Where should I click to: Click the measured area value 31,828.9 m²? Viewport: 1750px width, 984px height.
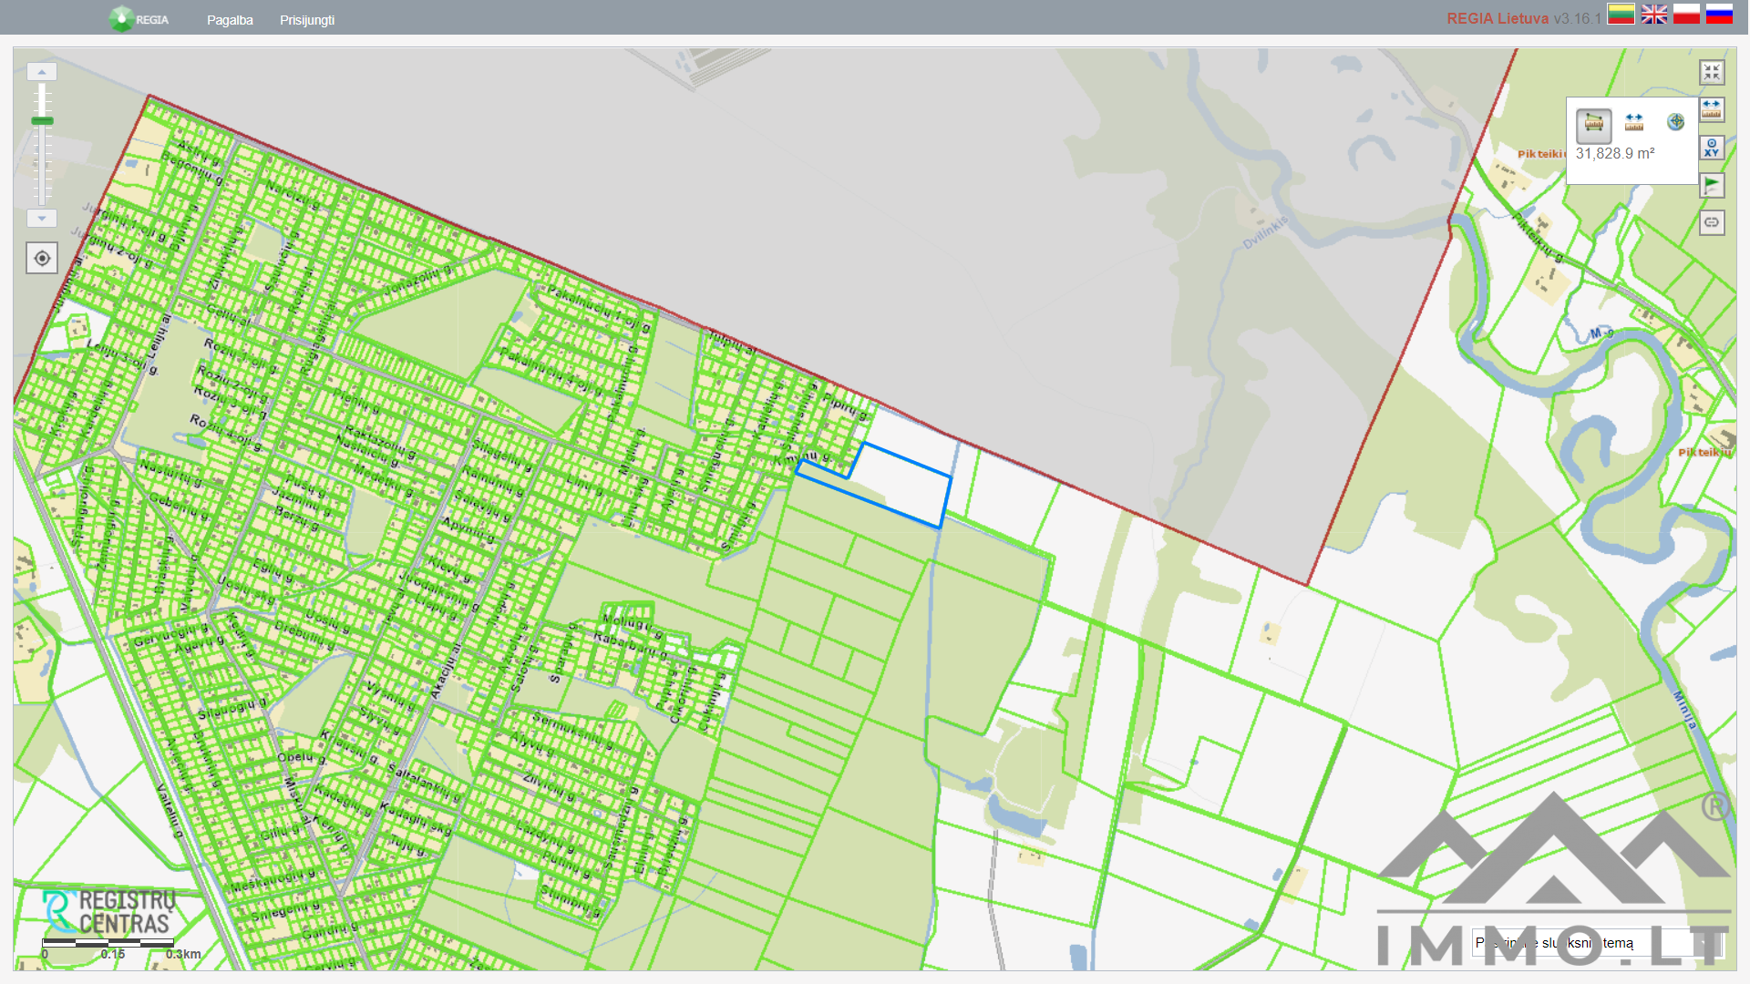point(1615,154)
